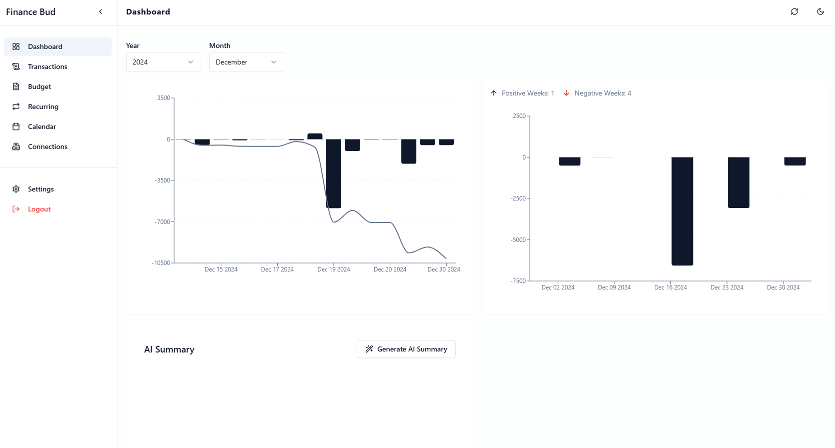
Task: Open the Year 2024 dropdown
Action: [x=164, y=62]
